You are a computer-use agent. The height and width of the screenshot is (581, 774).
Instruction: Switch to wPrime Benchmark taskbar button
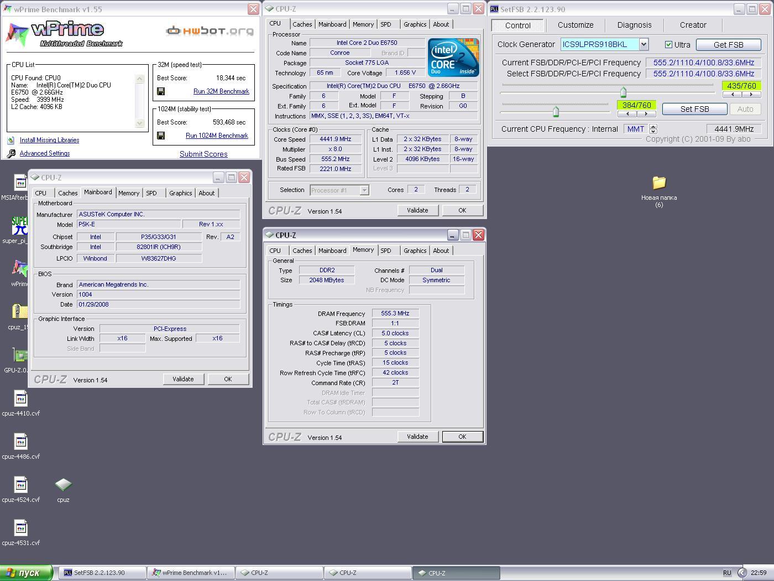(191, 573)
